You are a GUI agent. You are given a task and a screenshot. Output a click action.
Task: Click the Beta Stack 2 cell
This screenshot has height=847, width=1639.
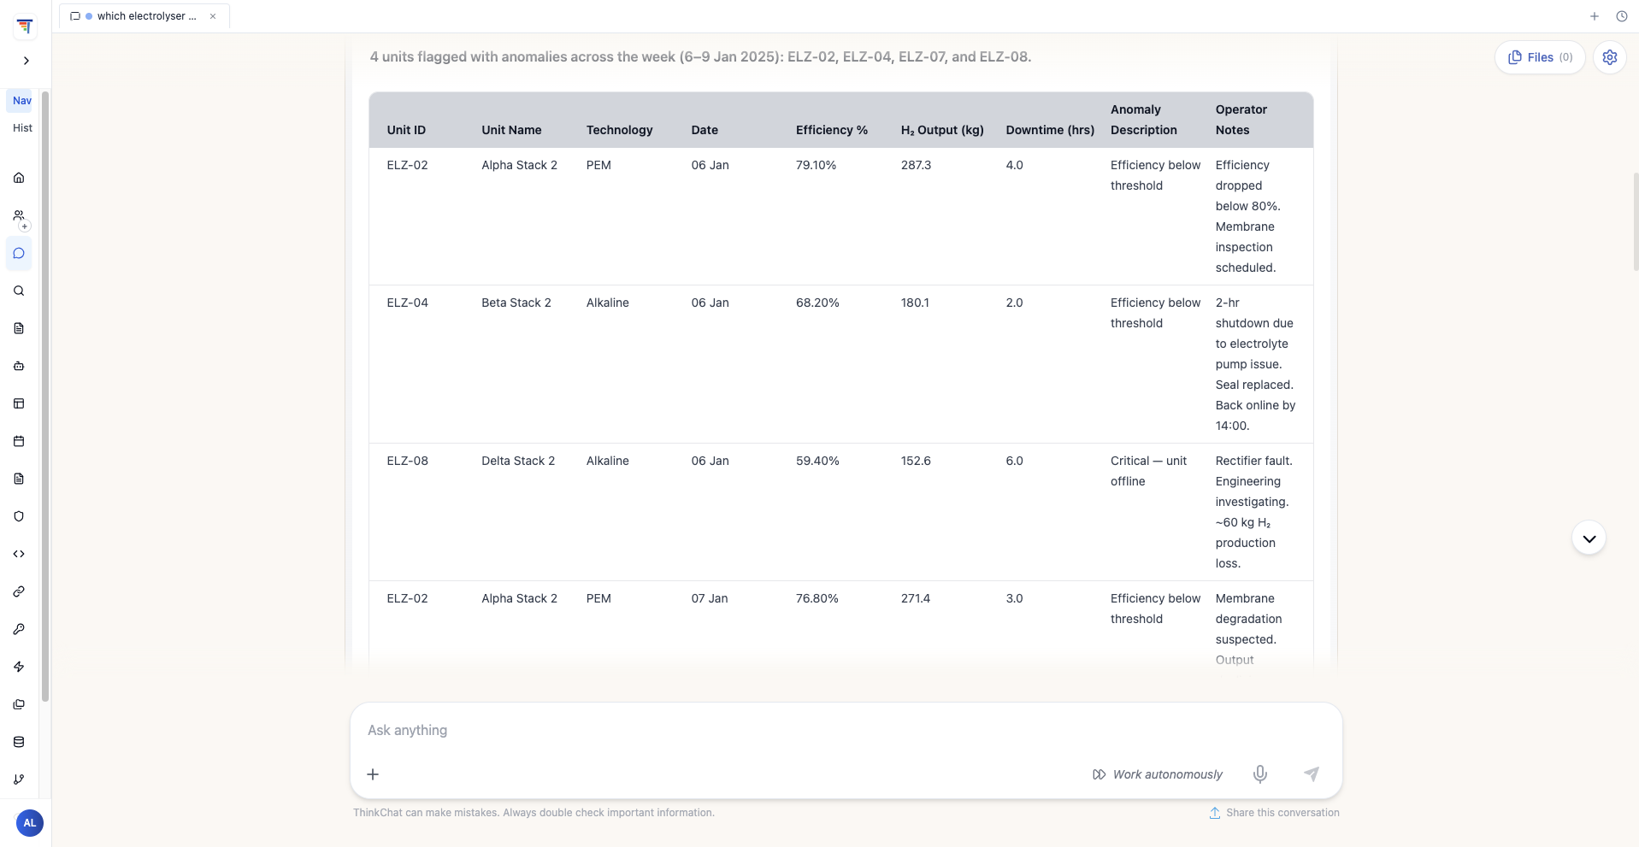click(516, 303)
